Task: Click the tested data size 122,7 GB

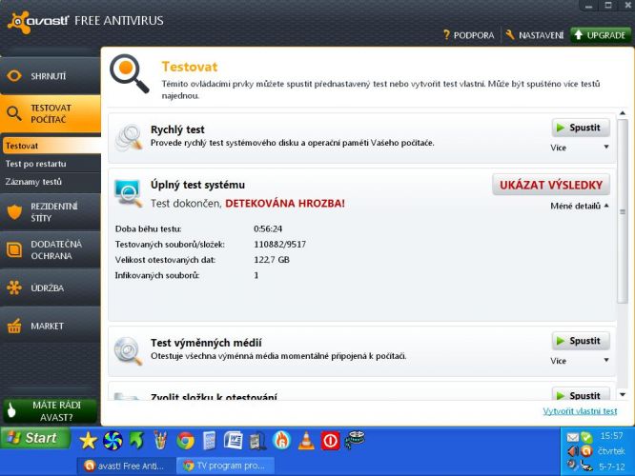Action: point(272,260)
